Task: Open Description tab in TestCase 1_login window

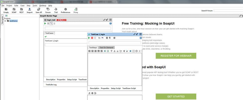Action: pyautogui.click(x=95, y=88)
